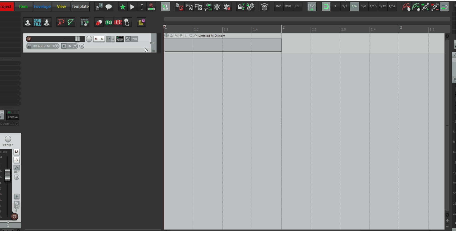456x231 pixels.
Task: Open track 1 trim envelope mode dropdown
Action: [132, 39]
